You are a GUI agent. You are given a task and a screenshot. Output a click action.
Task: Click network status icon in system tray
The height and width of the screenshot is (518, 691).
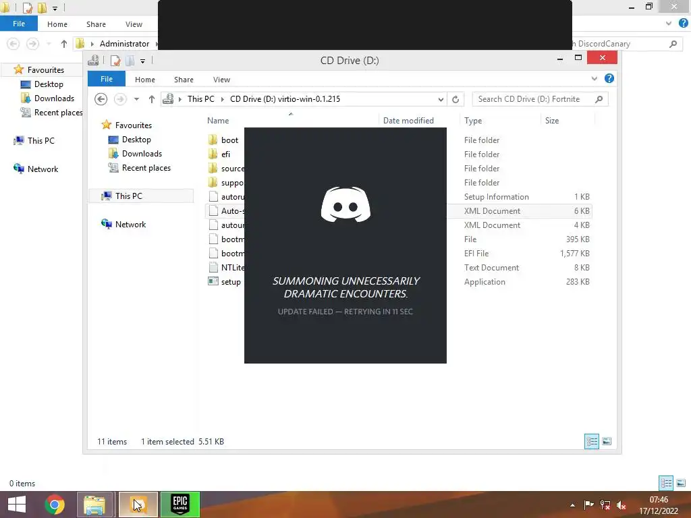coord(605,505)
